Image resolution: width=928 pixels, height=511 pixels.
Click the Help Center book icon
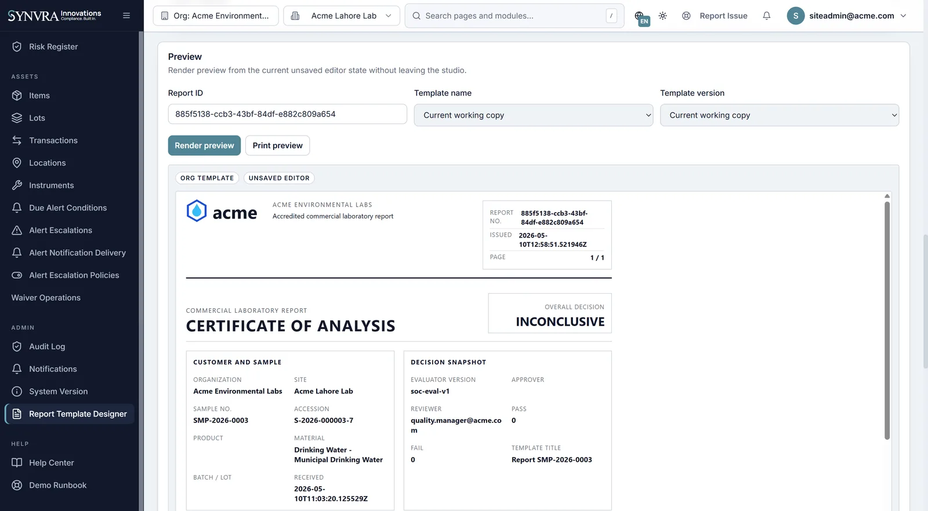pos(17,463)
